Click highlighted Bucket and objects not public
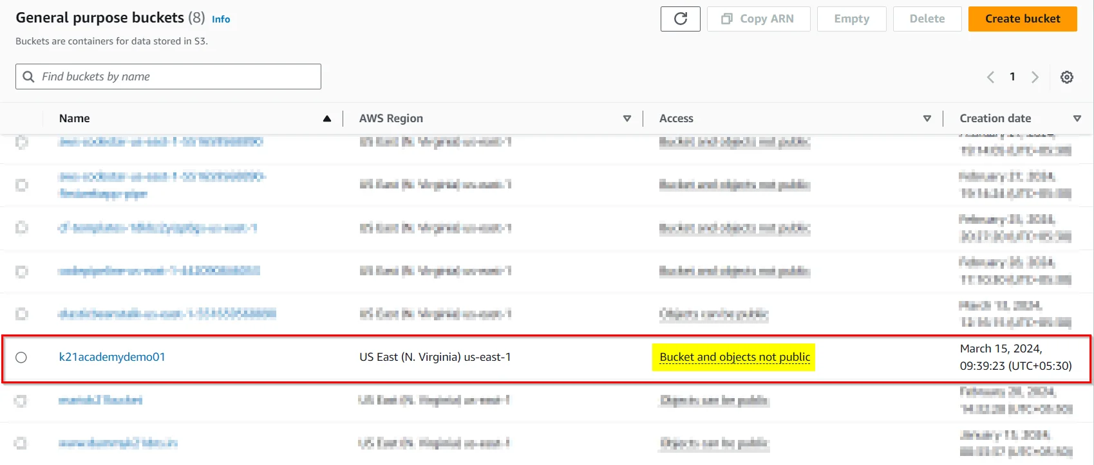1094x465 pixels. pos(735,357)
